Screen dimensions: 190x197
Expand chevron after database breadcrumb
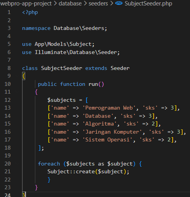85,3
